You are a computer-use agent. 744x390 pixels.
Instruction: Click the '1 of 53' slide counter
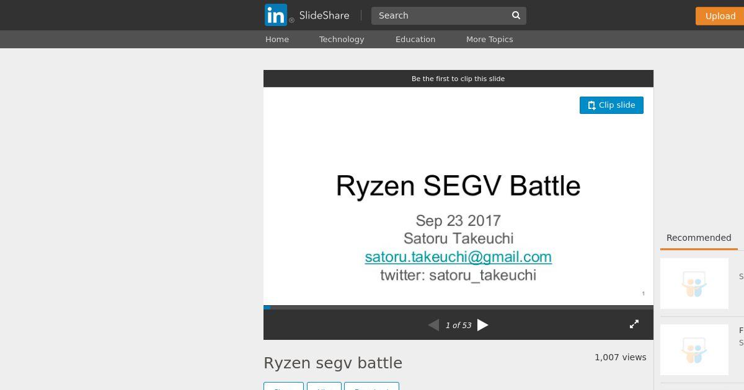click(x=458, y=325)
